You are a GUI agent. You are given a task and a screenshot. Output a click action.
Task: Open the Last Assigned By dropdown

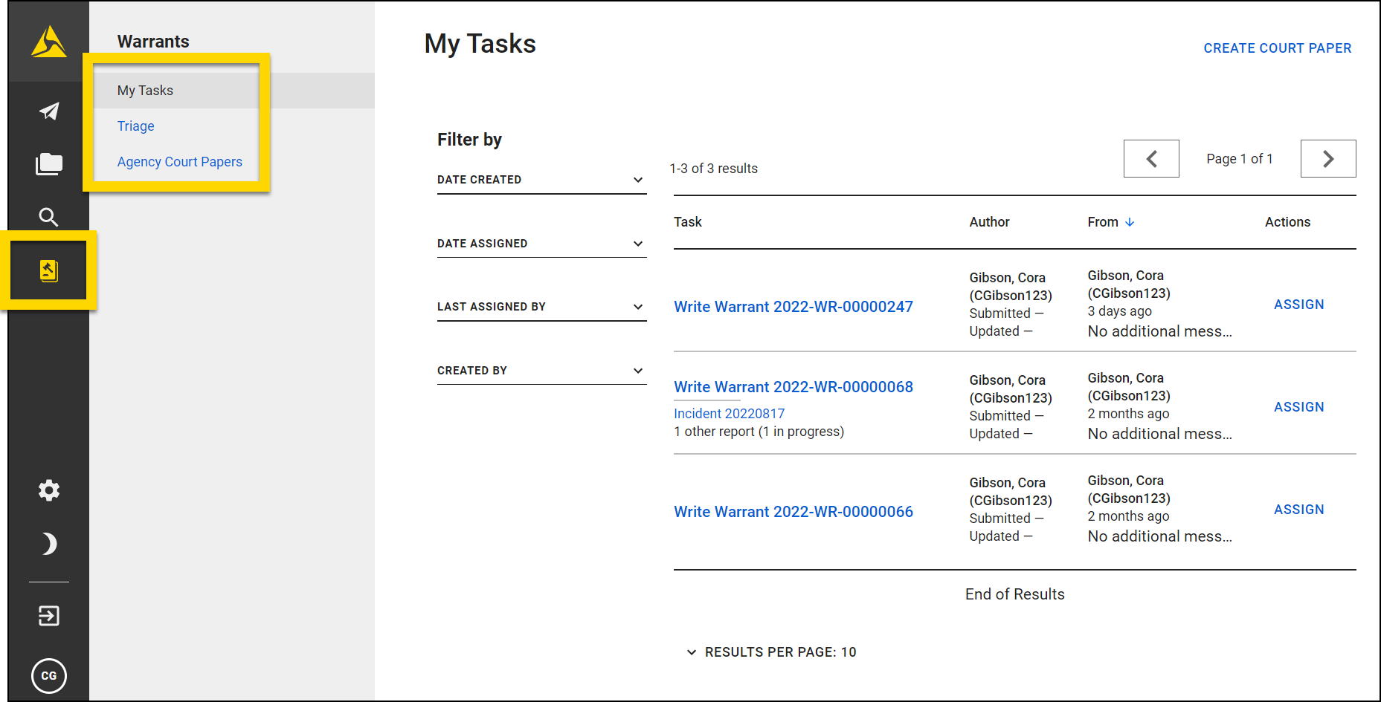541,307
